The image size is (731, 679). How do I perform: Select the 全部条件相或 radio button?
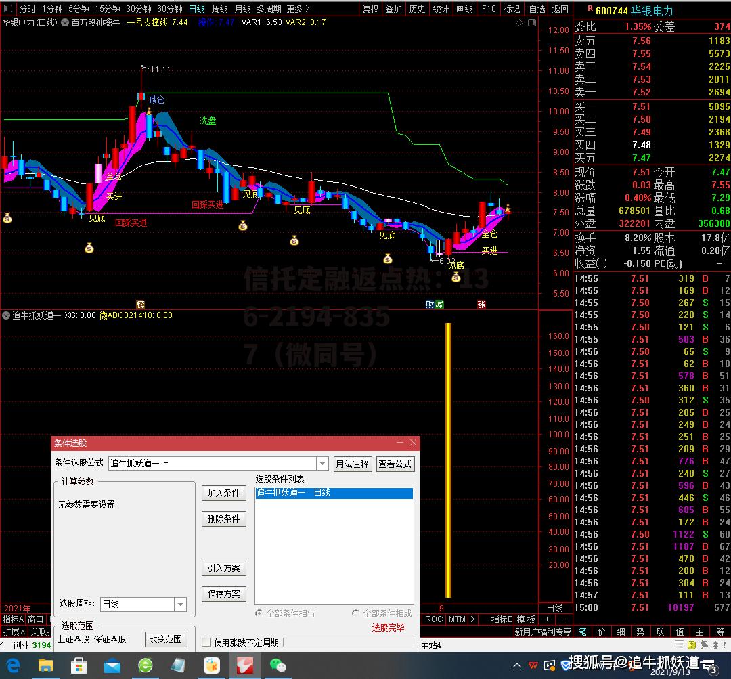pyautogui.click(x=356, y=613)
